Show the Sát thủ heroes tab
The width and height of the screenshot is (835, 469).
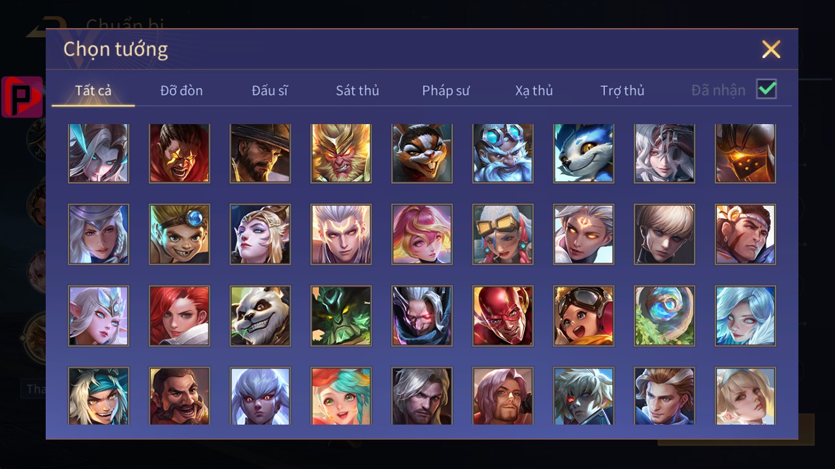click(357, 90)
